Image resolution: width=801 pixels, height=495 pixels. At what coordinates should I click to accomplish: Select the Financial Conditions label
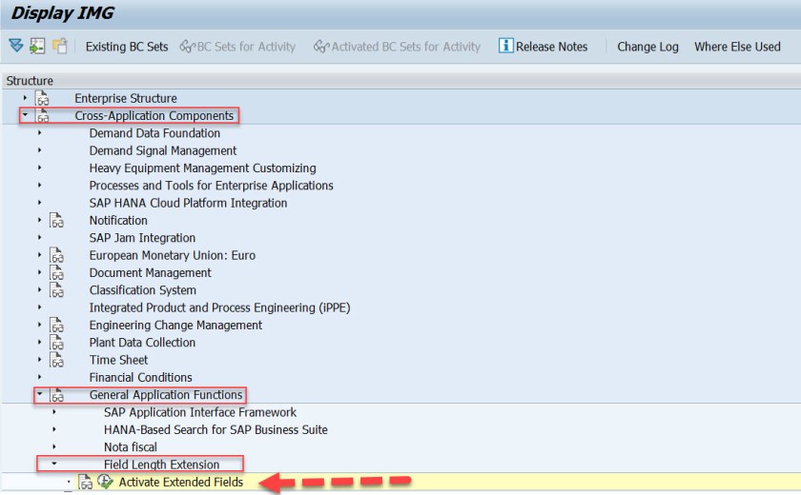coord(140,377)
